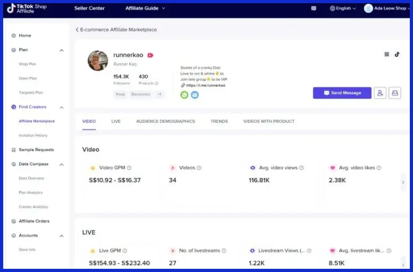
Task: Show more Video metrics with right arrow
Action: click(403, 182)
